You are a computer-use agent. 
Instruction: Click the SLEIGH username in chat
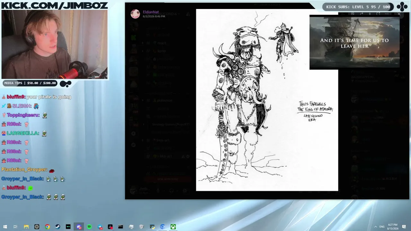click(x=22, y=106)
